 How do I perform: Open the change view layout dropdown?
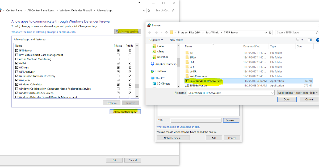303,40
